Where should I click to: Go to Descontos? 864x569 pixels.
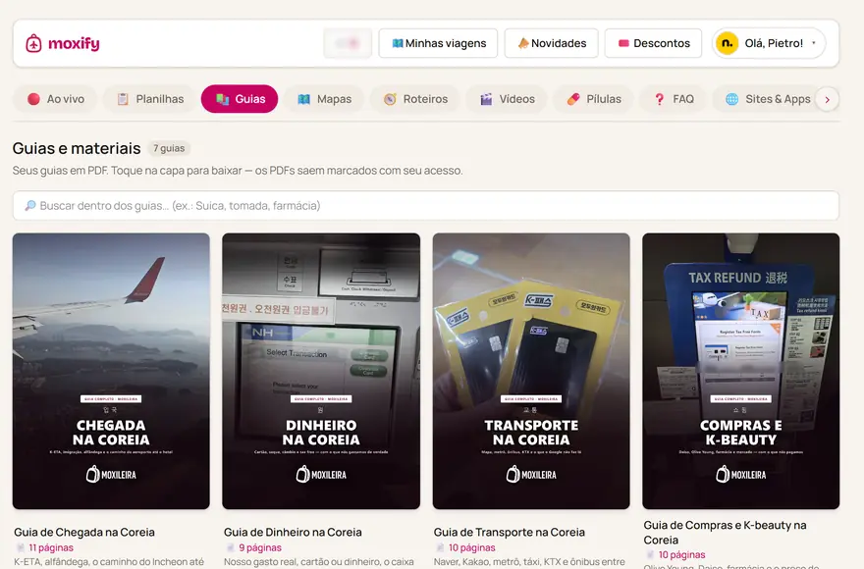click(653, 43)
